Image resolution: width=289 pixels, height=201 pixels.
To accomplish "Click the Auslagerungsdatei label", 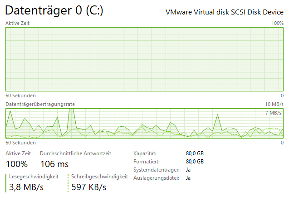I will coord(156,178).
